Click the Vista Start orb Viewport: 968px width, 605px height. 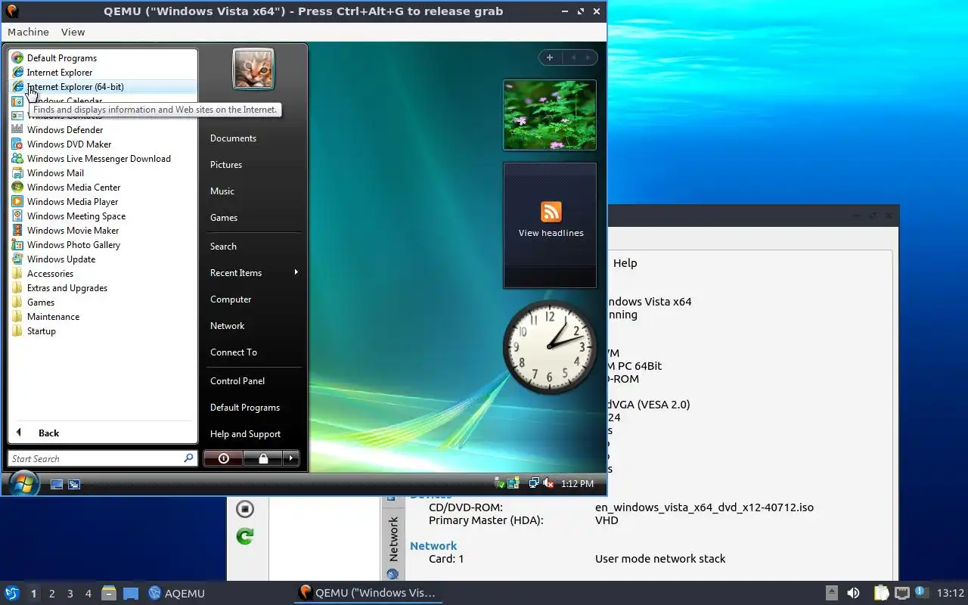click(x=23, y=482)
